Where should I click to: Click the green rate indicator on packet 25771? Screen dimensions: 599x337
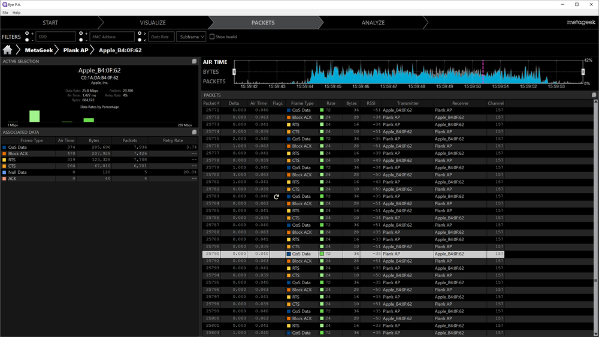[x=322, y=110]
